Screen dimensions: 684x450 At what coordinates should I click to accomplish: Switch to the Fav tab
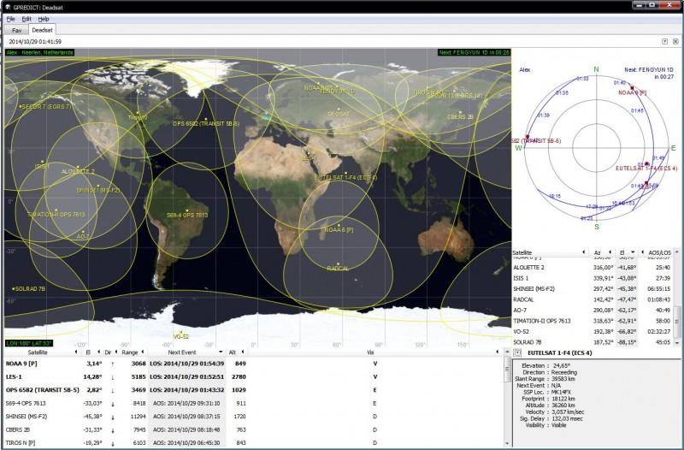[x=17, y=29]
